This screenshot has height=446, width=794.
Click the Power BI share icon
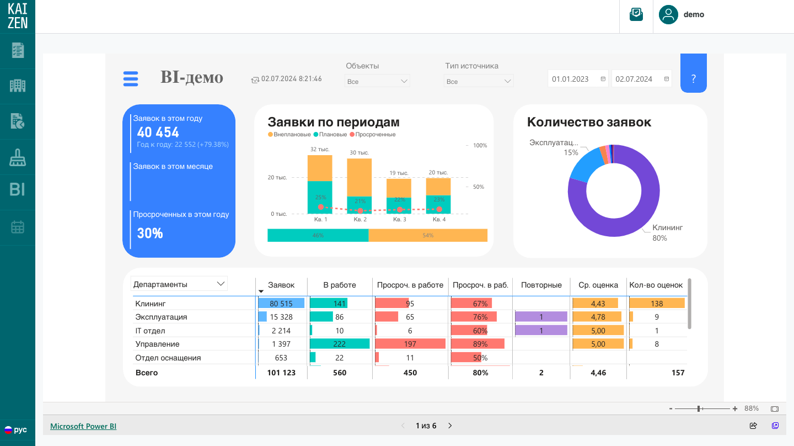coord(753,426)
